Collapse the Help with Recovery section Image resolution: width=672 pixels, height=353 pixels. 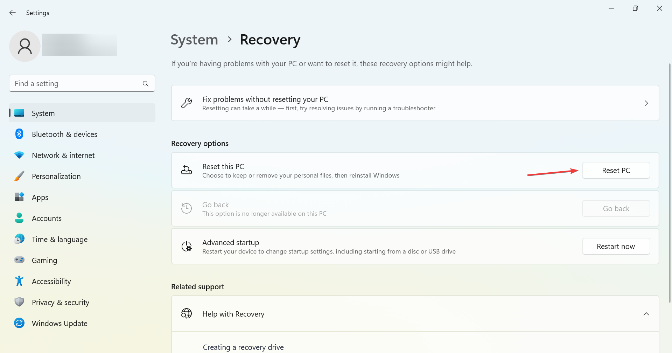(x=646, y=314)
